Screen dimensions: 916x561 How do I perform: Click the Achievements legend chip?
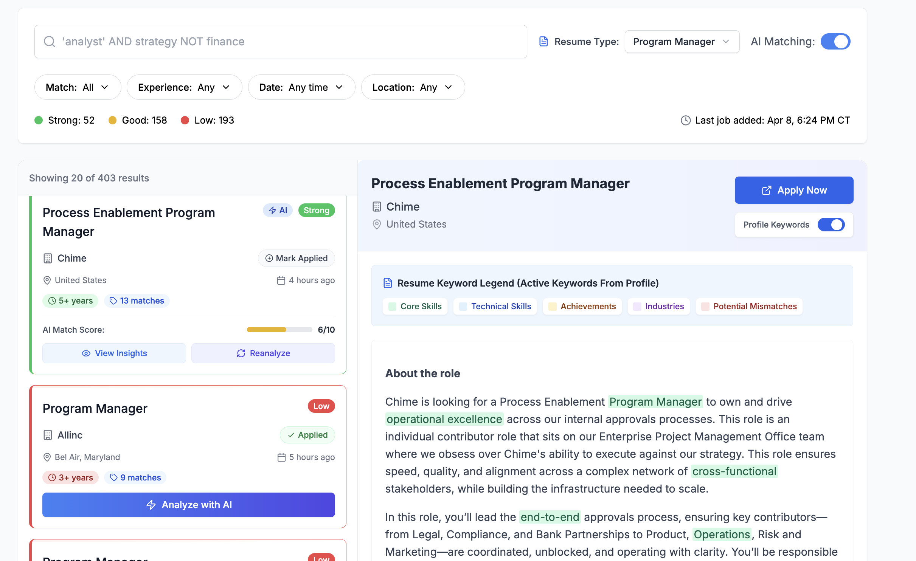[582, 306]
